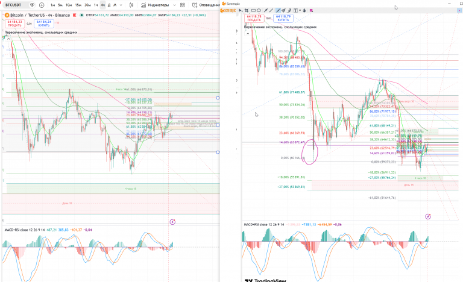
Task: Switch chart to 1м timeframe
Action: tap(52, 5)
